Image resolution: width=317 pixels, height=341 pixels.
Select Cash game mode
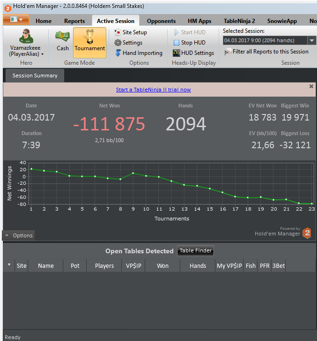tap(63, 42)
